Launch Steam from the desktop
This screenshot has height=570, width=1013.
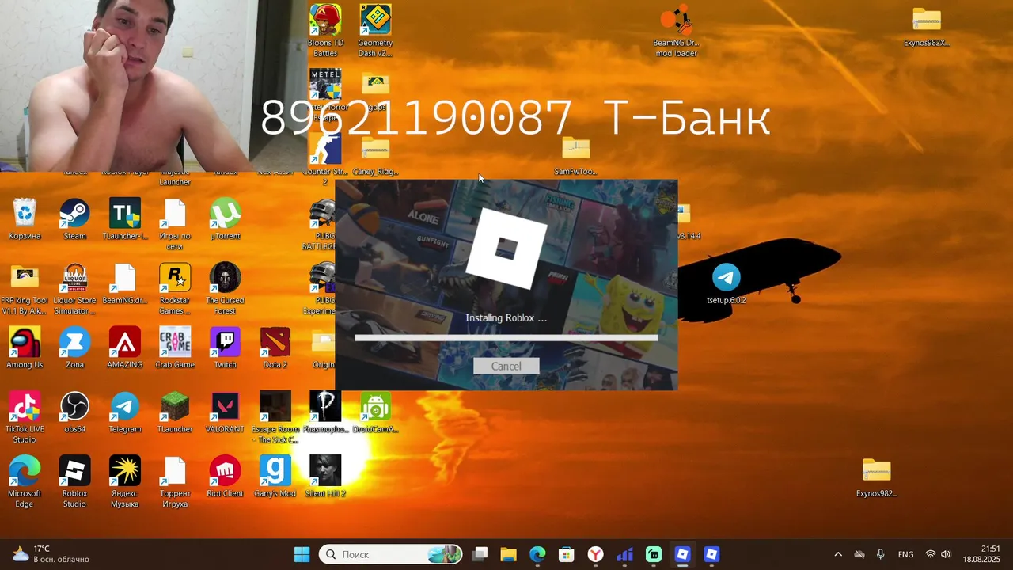pyautogui.click(x=74, y=219)
